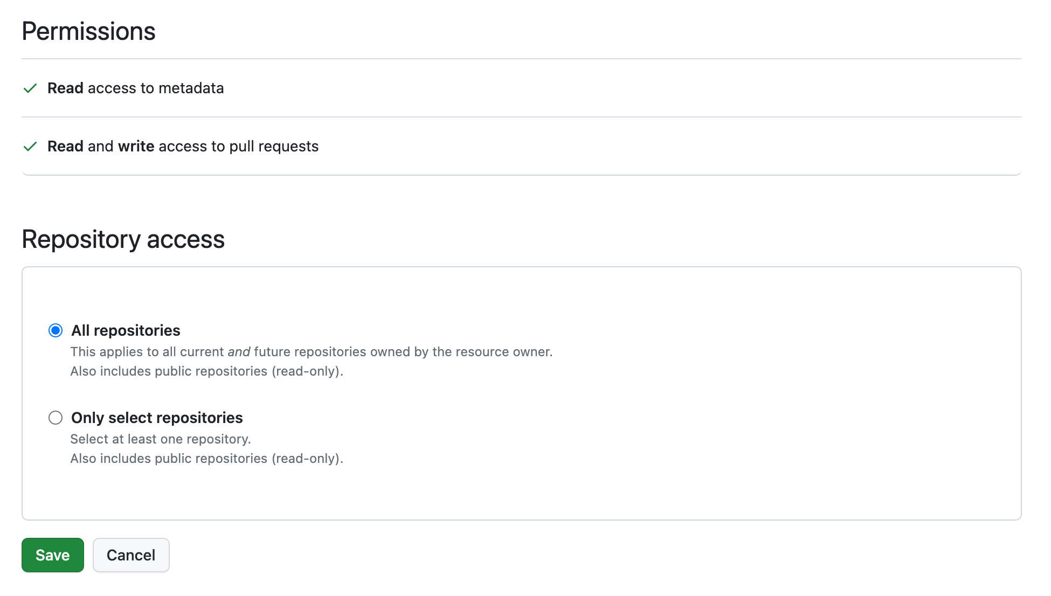This screenshot has width=1051, height=596.
Task: Click the green checkmark beside metadata permission
Action: click(x=30, y=88)
